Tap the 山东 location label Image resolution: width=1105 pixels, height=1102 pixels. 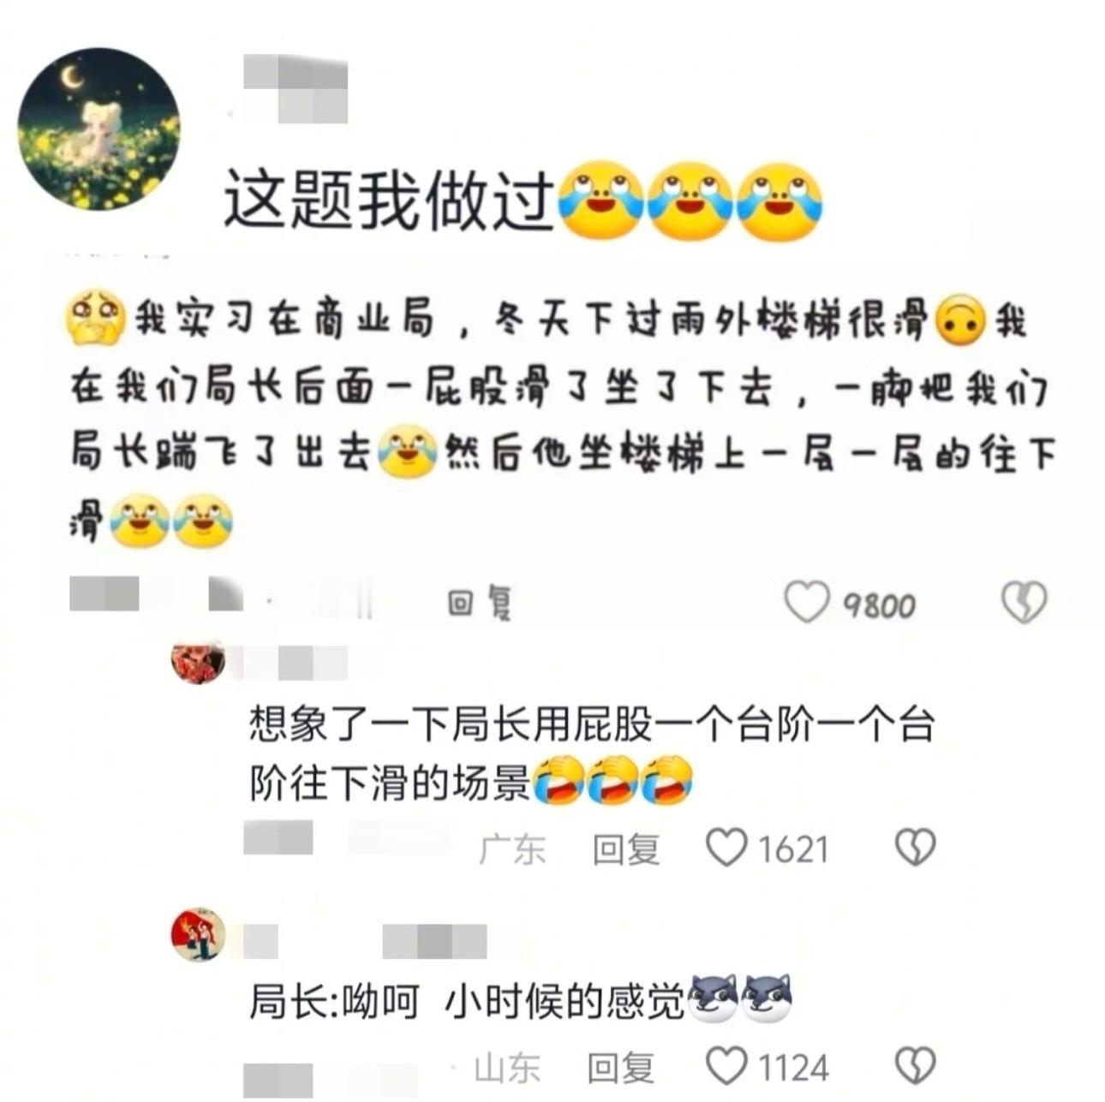click(507, 1067)
